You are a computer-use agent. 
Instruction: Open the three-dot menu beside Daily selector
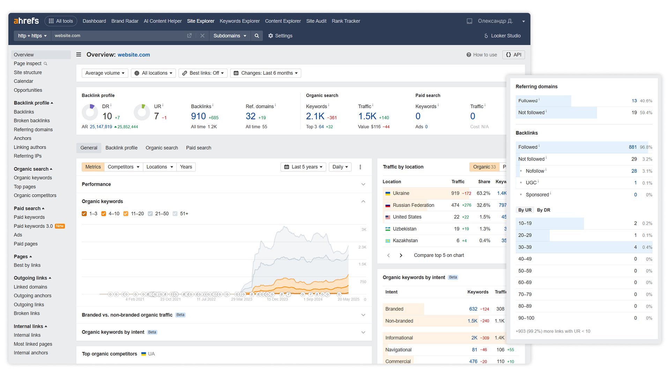(x=360, y=167)
